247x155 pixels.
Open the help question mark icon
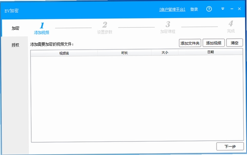tap(209, 9)
